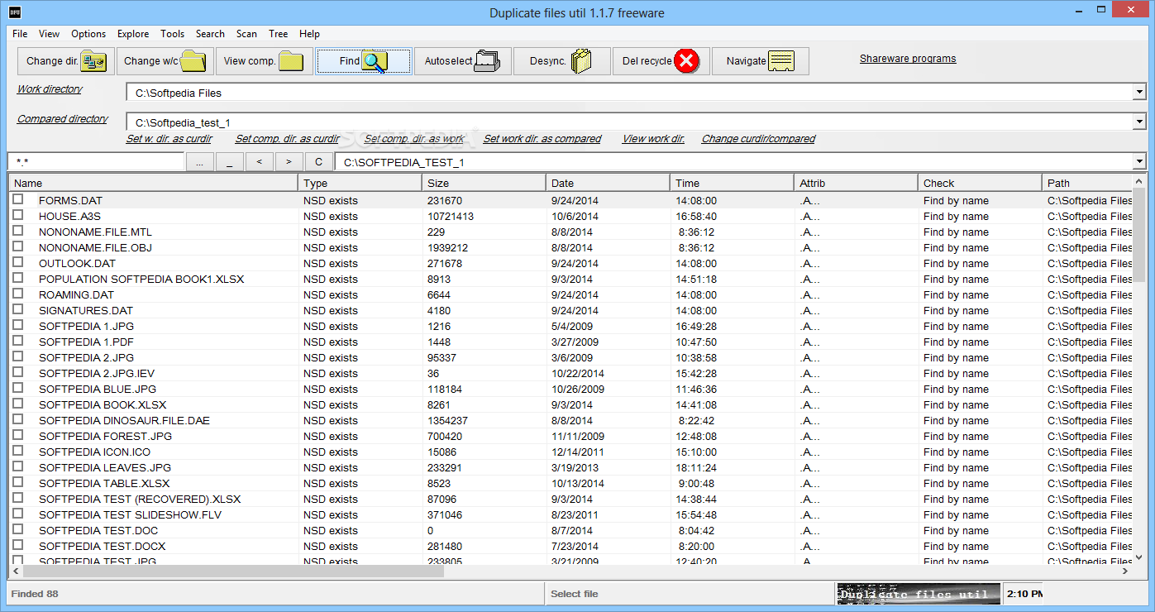Screen dimensions: 1155x612
Task: Open the Explore menu
Action: click(133, 34)
